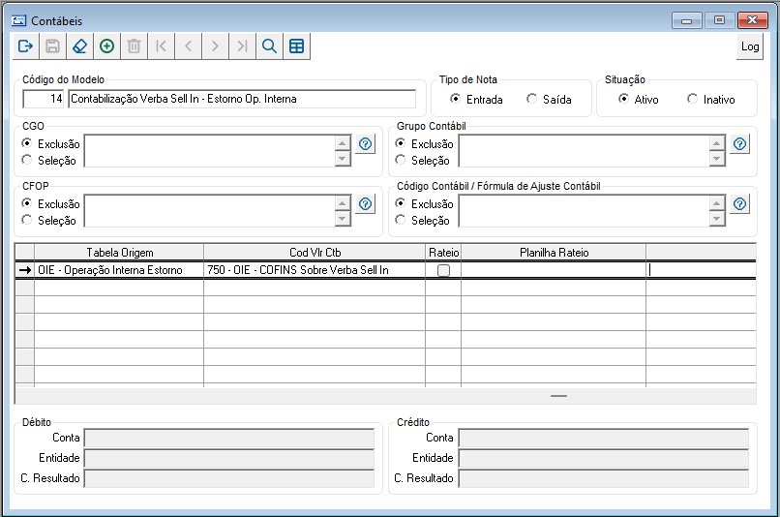Go to next record arrow icon
Viewport: 780px width, 517px height.
(215, 46)
